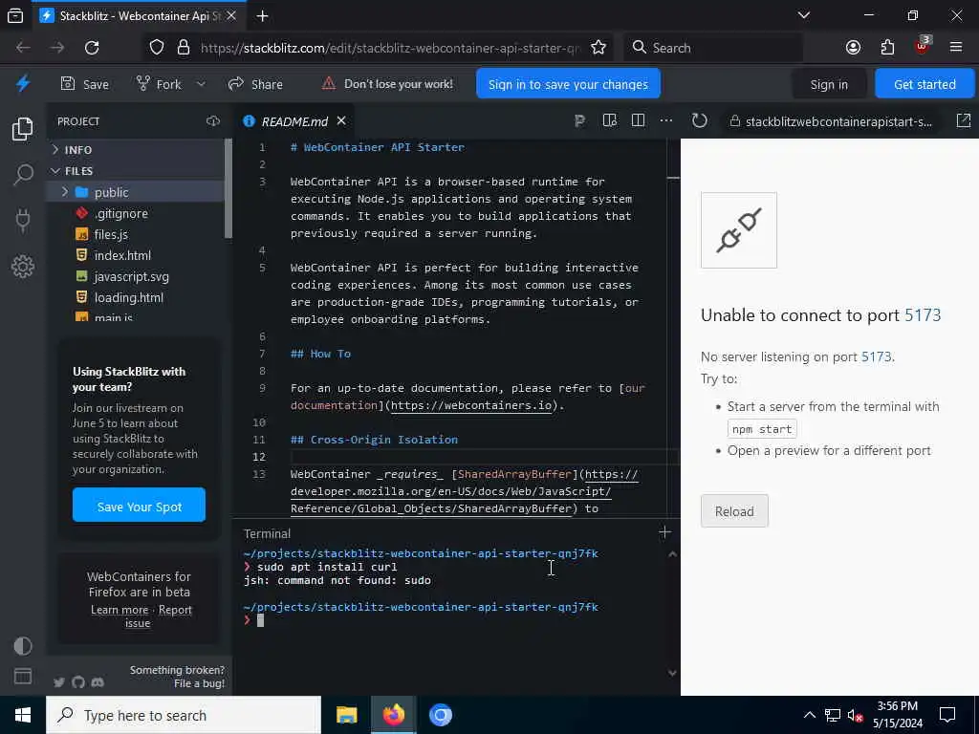Add a new terminal with plus icon
Viewport: 979px width, 734px height.
click(665, 532)
